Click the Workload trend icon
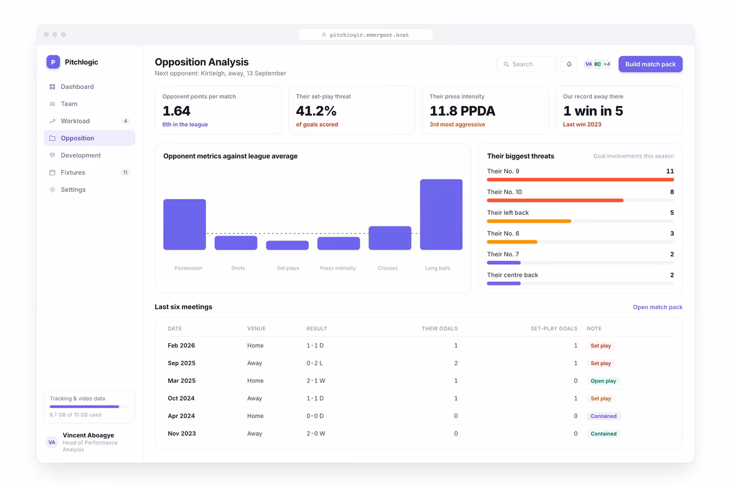 click(52, 121)
